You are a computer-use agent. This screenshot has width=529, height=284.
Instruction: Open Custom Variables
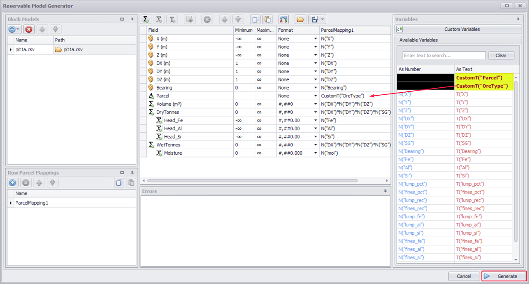click(x=457, y=30)
